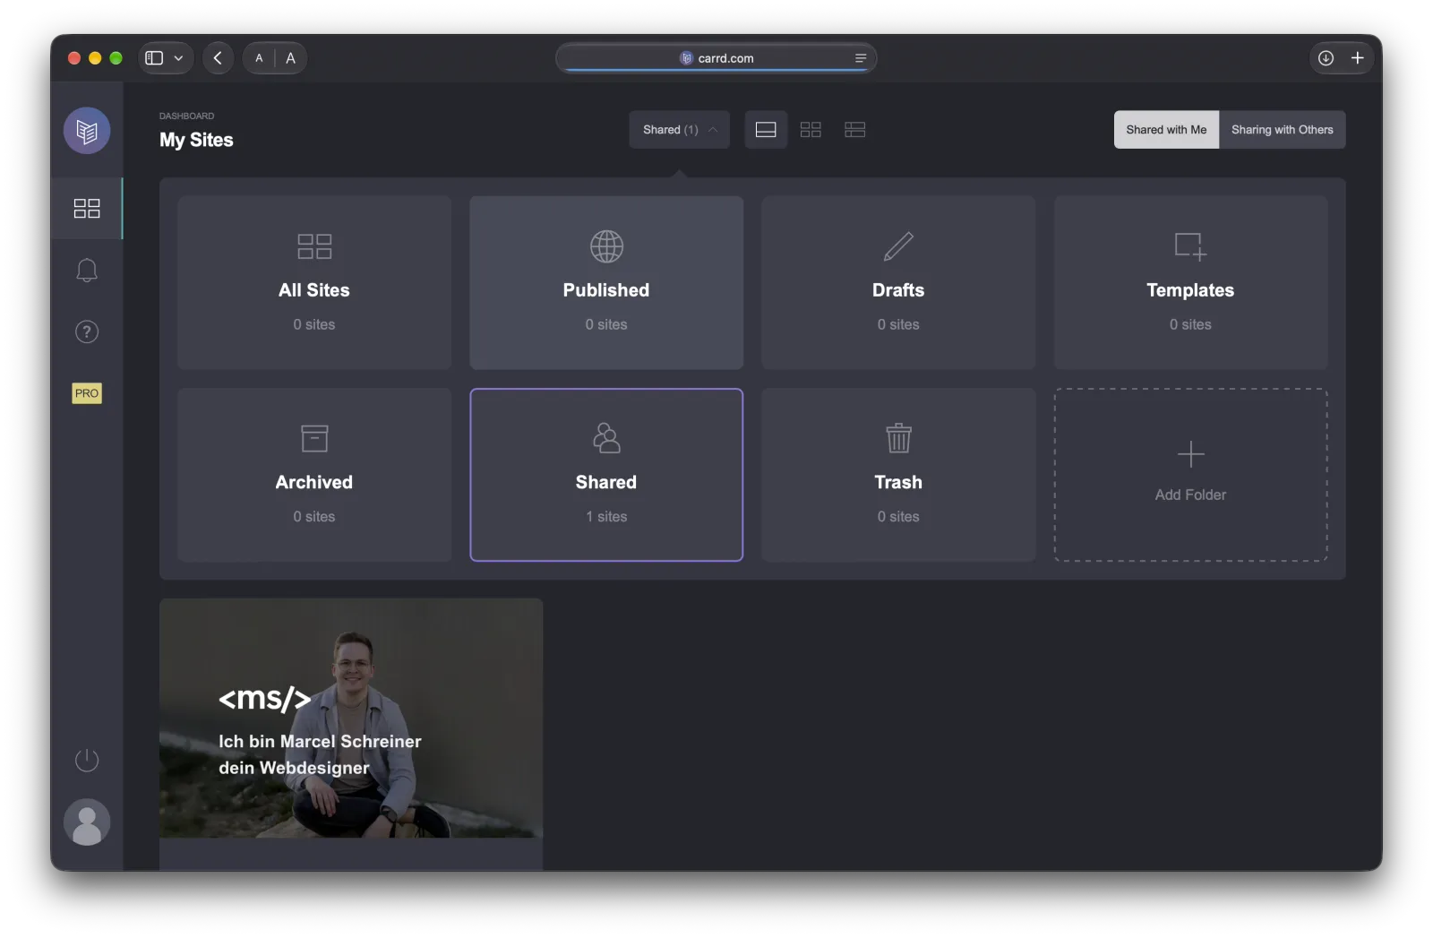Switch to the list view layout
1433x938 pixels.
(x=855, y=130)
